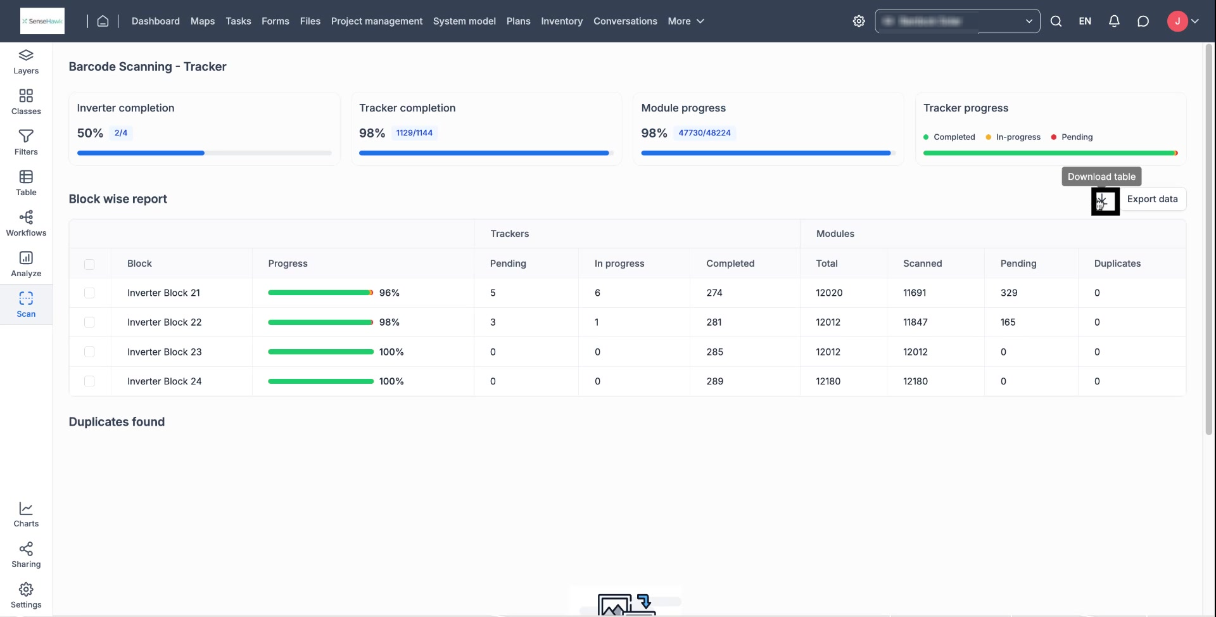Click the Tracker completion progress bar
The height and width of the screenshot is (617, 1216).
click(486, 153)
